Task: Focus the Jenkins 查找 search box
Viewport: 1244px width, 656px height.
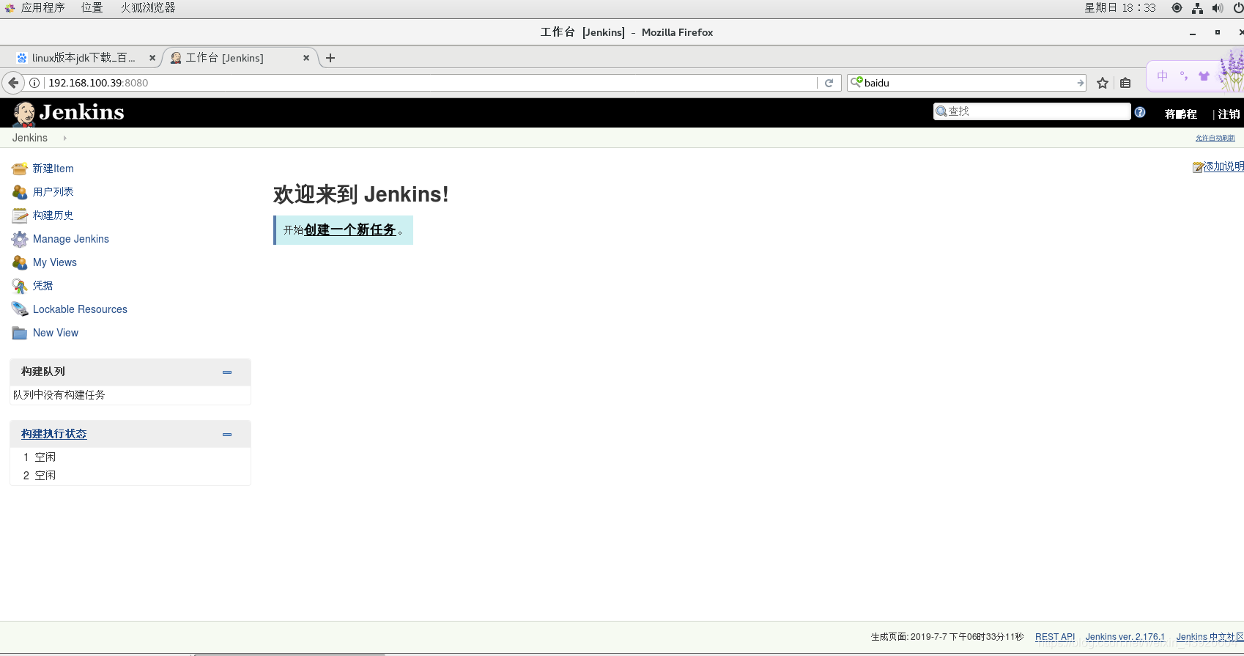Action: [x=1032, y=111]
